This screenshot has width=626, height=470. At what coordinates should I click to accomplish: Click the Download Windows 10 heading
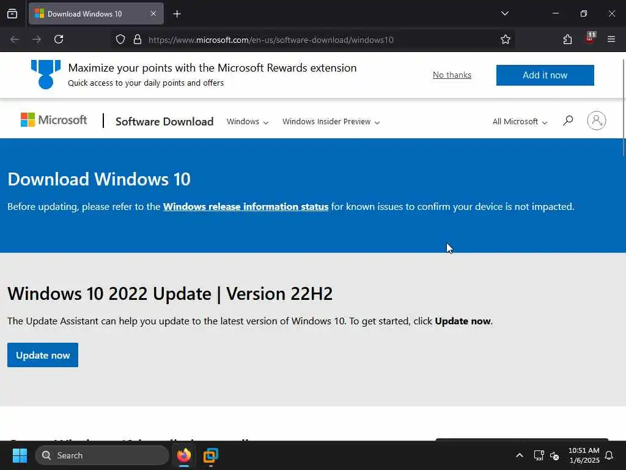99,179
